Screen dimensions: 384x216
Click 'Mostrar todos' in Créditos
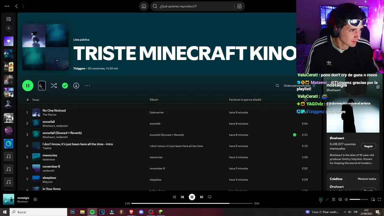(367, 179)
